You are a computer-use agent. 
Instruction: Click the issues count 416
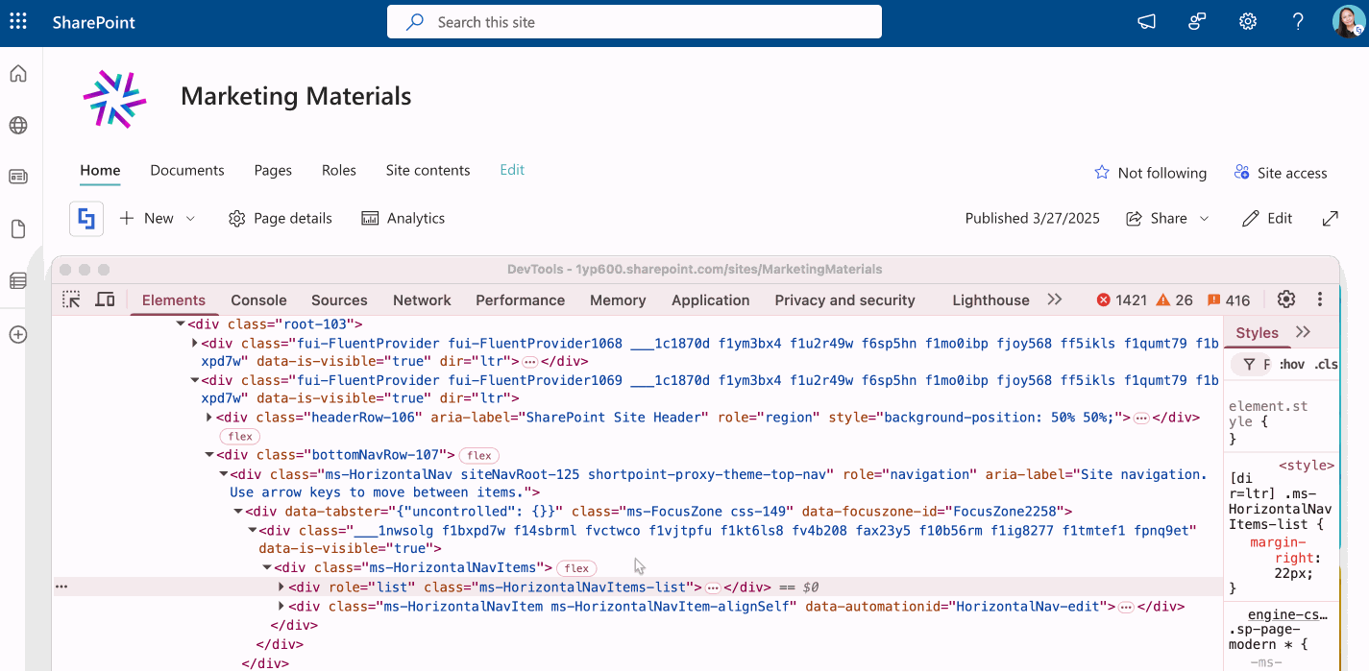[1229, 300]
